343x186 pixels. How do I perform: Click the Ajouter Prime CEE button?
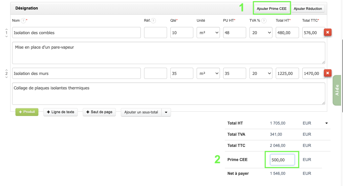pos(272,9)
